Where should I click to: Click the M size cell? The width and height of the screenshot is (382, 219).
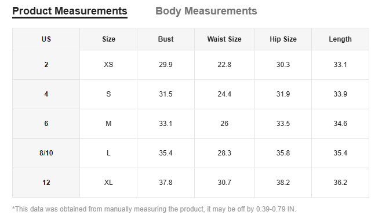click(x=108, y=124)
